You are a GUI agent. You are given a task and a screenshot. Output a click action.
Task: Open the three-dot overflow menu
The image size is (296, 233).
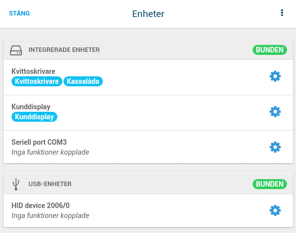(x=282, y=13)
